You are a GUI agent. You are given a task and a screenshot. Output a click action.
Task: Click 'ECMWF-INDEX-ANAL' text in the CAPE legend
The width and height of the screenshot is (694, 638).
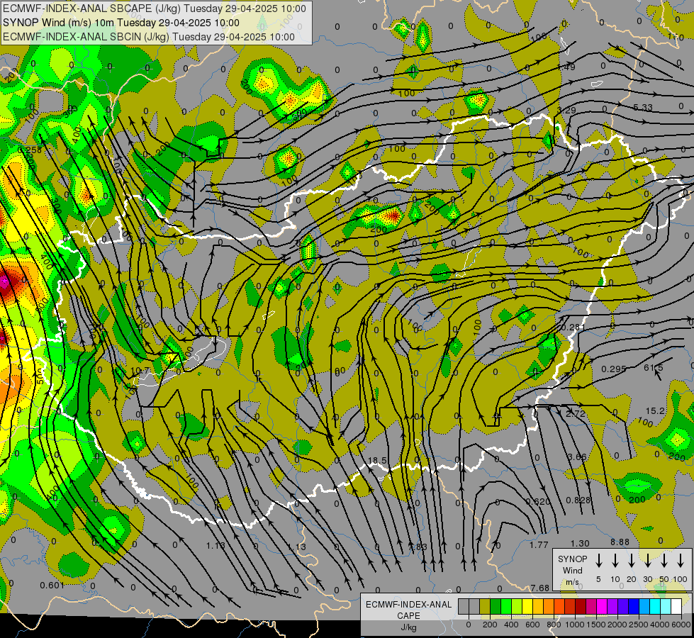click(408, 605)
